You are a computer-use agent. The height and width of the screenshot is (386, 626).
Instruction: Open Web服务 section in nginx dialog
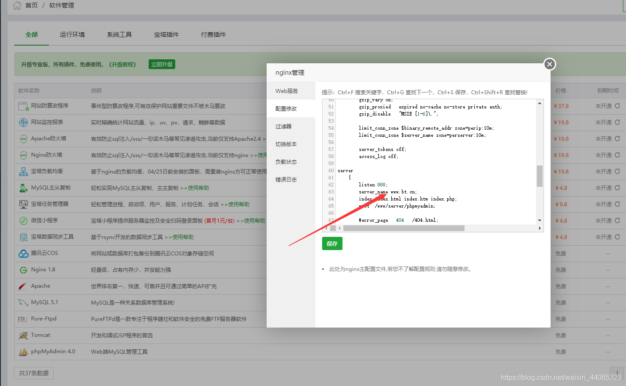click(291, 91)
